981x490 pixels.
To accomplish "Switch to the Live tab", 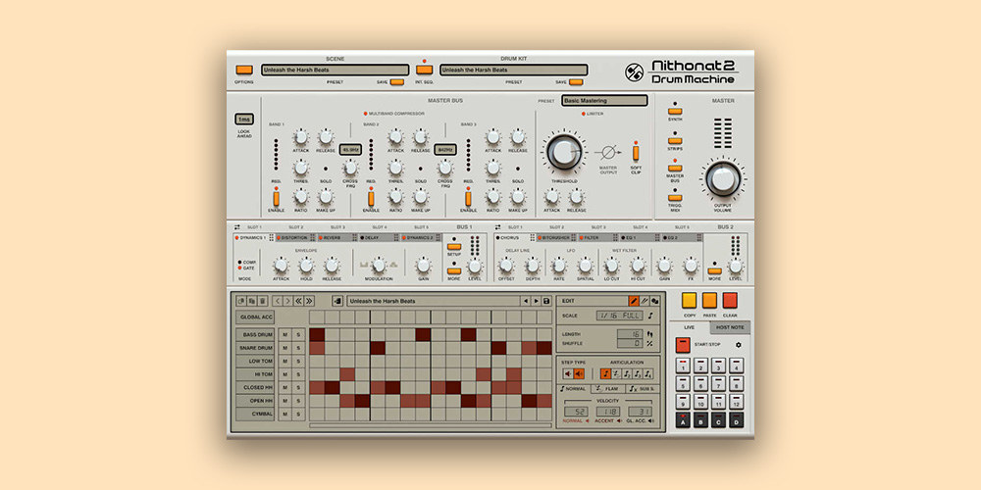I will click(689, 327).
